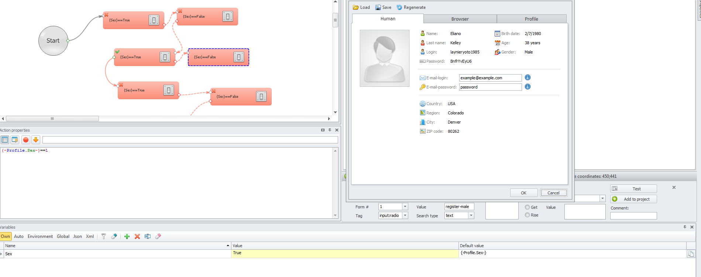The width and height of the screenshot is (701, 277).
Task: Delete the variable with the red X icon
Action: pos(137,236)
